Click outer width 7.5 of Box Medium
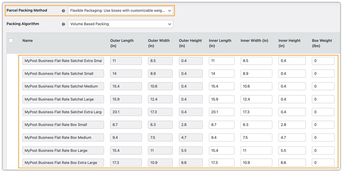The image size is (343, 172). pos(160,137)
